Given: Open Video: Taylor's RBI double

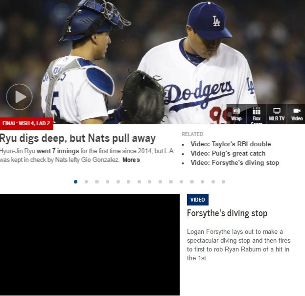Looking at the screenshot, I should click(x=231, y=144).
